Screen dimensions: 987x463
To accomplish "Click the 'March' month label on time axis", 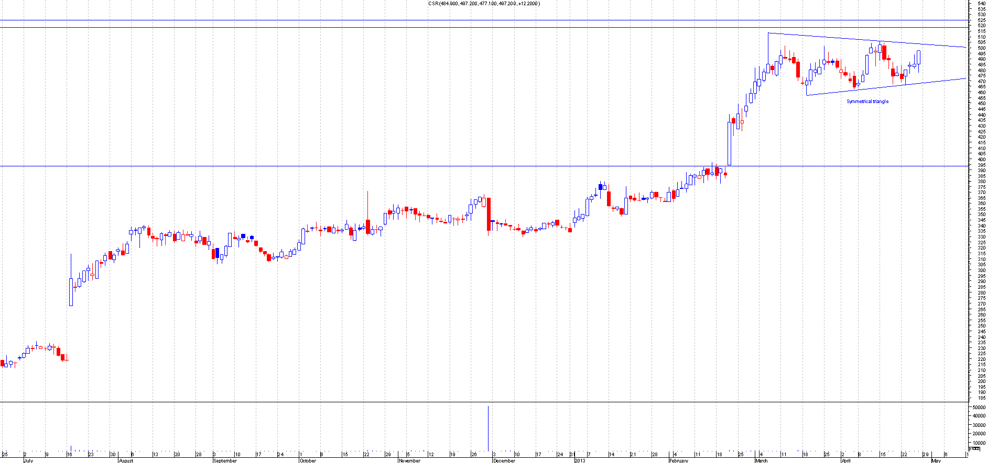I will (x=761, y=460).
